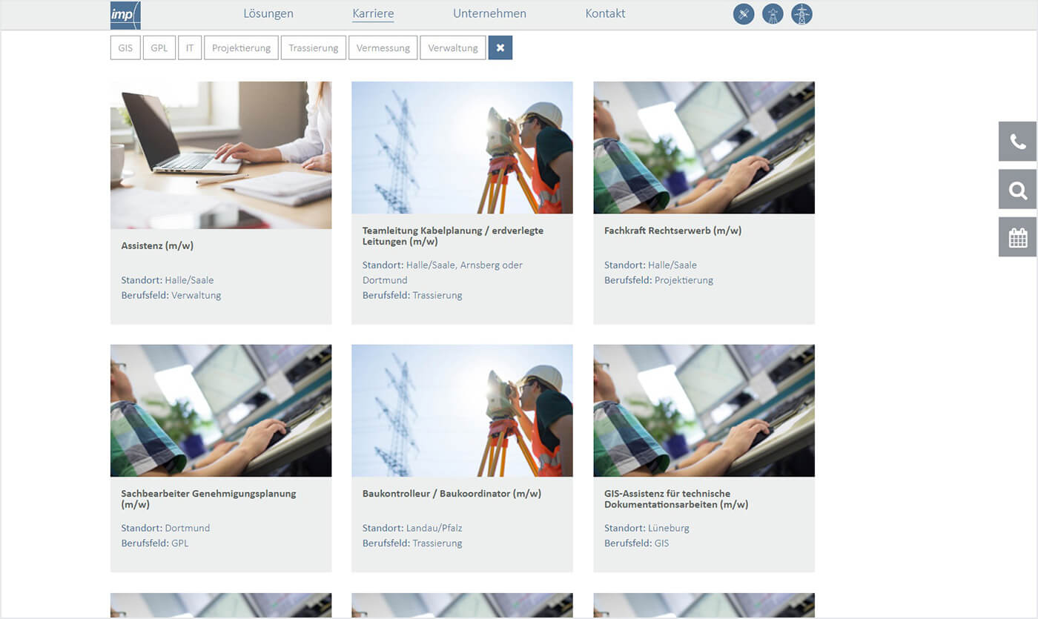This screenshot has height=619, width=1038.
Task: Open the satellite icon in header
Action: (744, 14)
